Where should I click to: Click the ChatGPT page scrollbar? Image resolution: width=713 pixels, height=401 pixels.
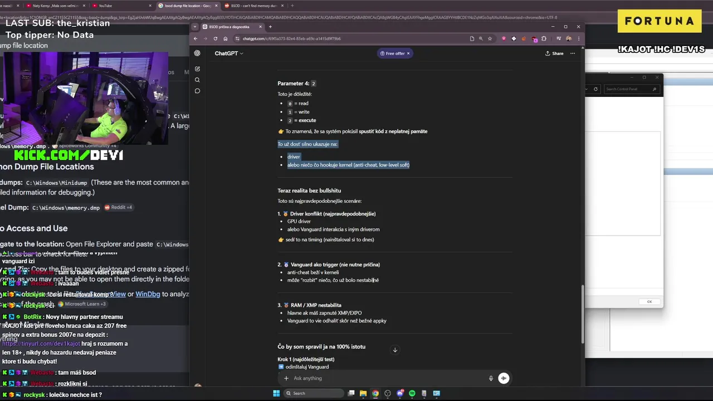coord(583,315)
